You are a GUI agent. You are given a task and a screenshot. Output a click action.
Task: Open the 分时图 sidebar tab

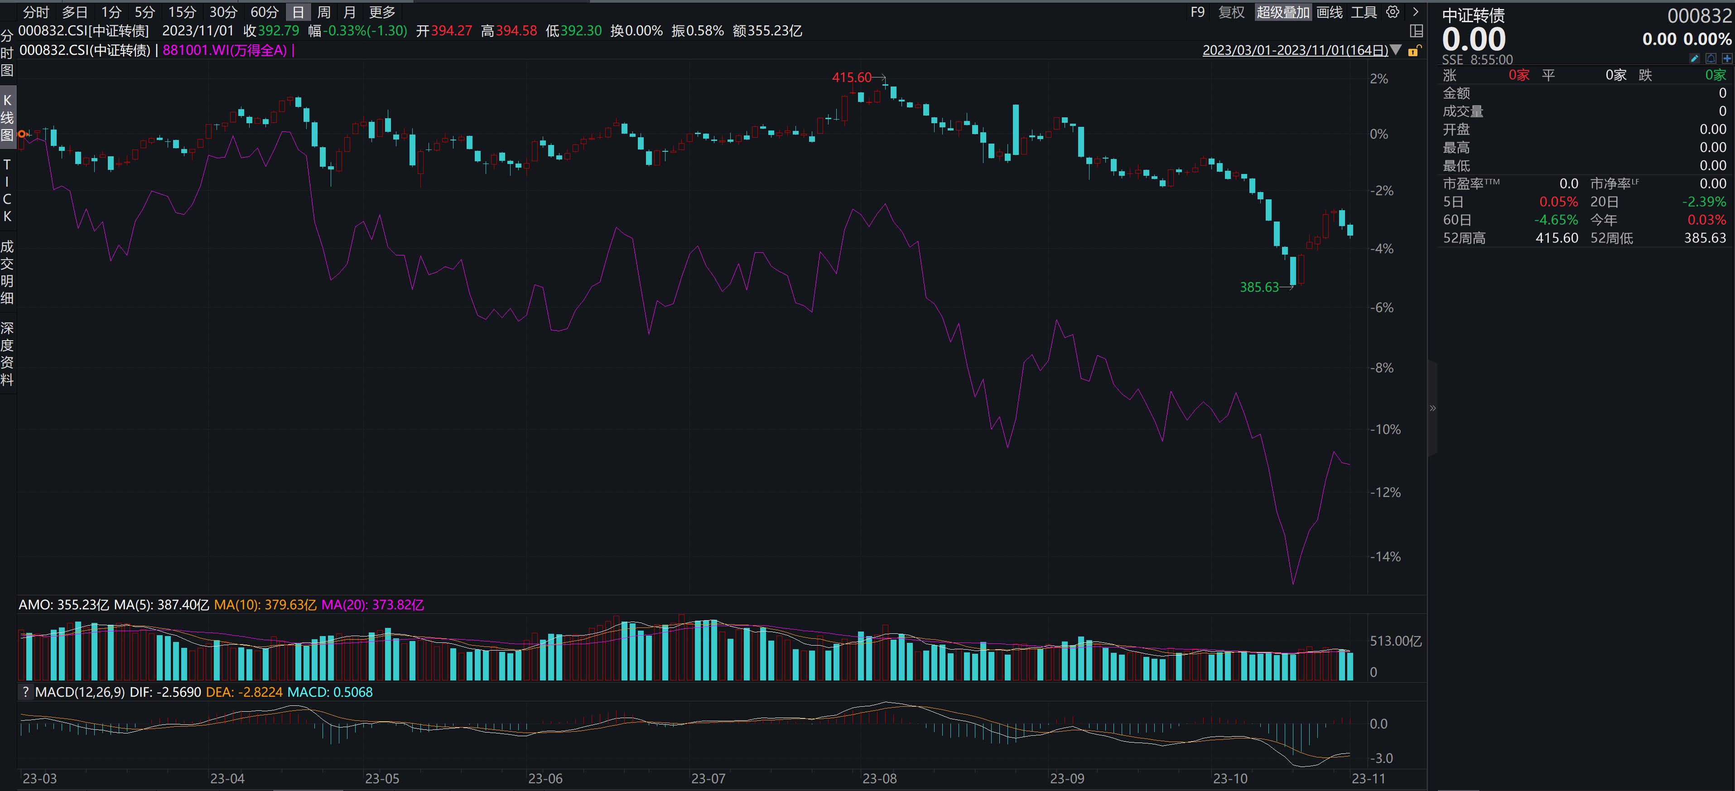7,53
